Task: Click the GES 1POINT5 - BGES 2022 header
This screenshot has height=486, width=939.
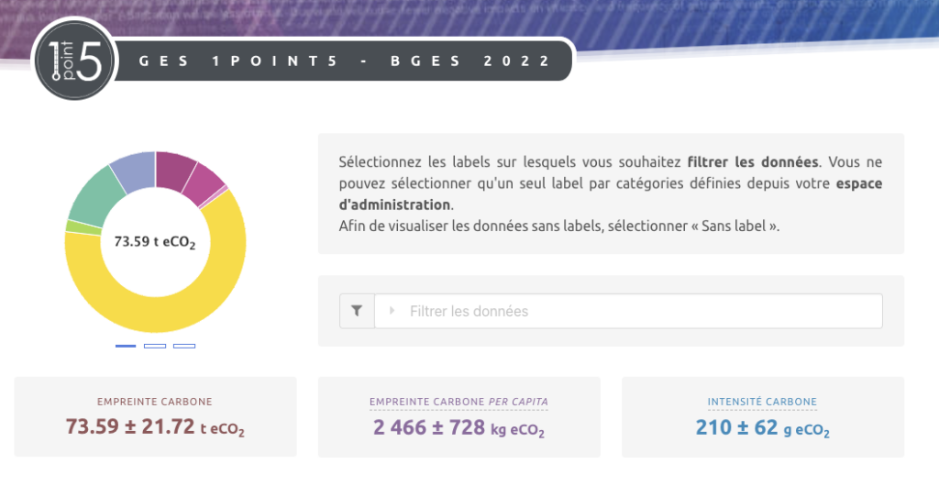Action: point(345,61)
